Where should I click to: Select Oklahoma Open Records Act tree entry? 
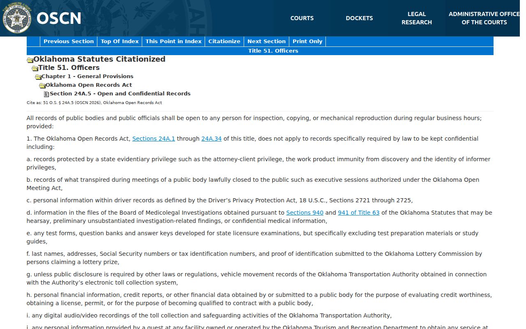[89, 85]
